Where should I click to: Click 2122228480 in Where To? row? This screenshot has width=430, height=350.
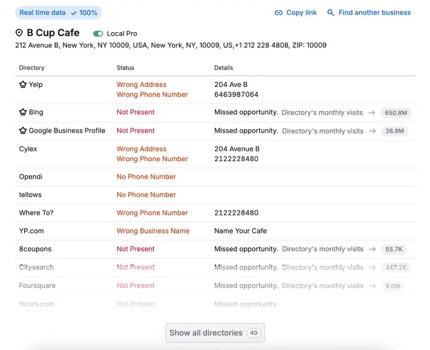tap(236, 213)
